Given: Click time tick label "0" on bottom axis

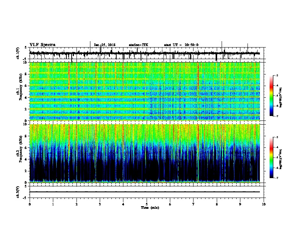Looking at the screenshot, I should point(30,204).
